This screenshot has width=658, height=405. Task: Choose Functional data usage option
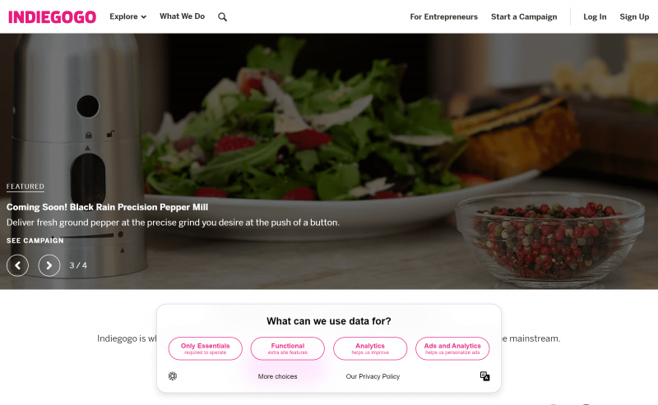pyautogui.click(x=287, y=348)
